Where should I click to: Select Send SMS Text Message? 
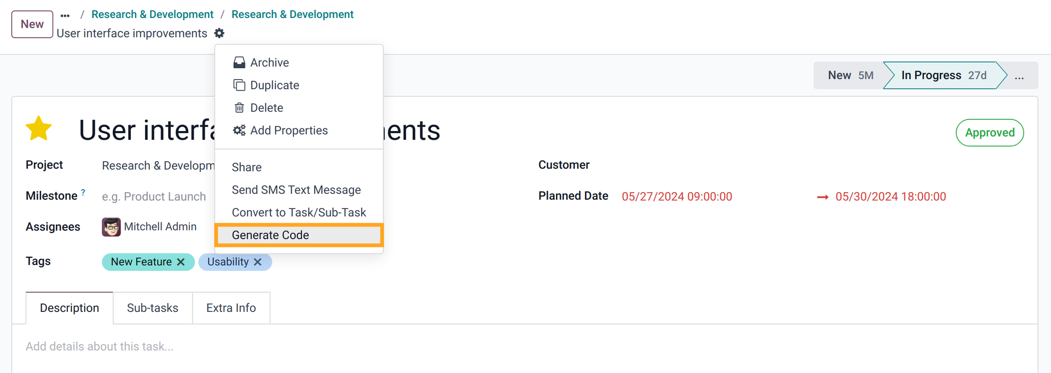[x=296, y=190]
